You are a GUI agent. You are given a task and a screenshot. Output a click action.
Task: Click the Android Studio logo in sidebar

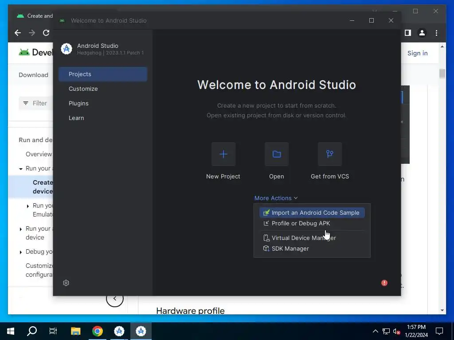point(67,49)
